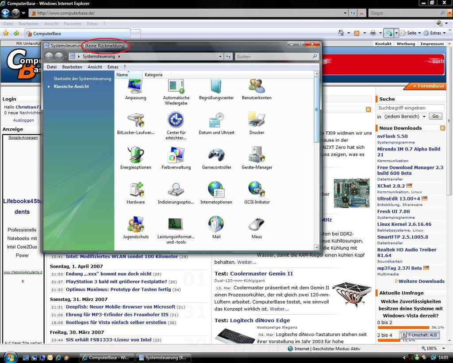Click the IE print icon
This screenshot has width=453, height=363.
click(373, 33)
